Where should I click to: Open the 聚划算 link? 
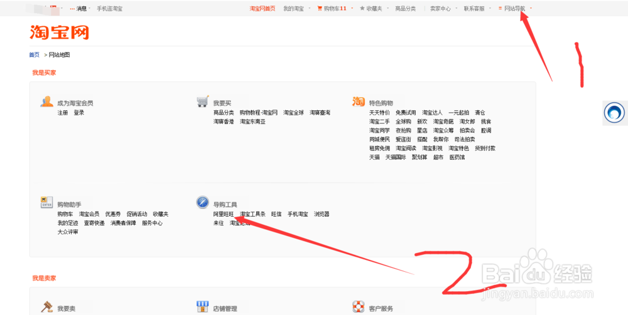pos(420,157)
